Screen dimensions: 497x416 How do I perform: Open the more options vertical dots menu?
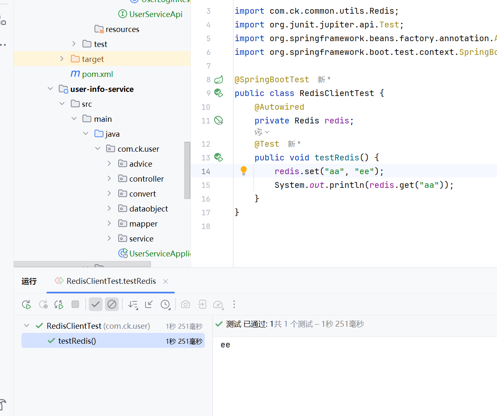pyautogui.click(x=234, y=305)
